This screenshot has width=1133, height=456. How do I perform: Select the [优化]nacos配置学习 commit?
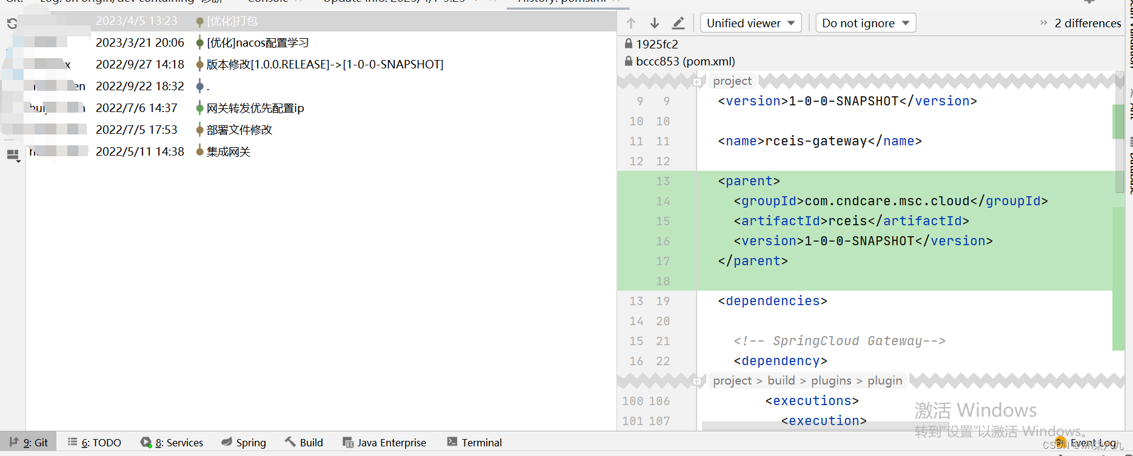(x=321, y=42)
